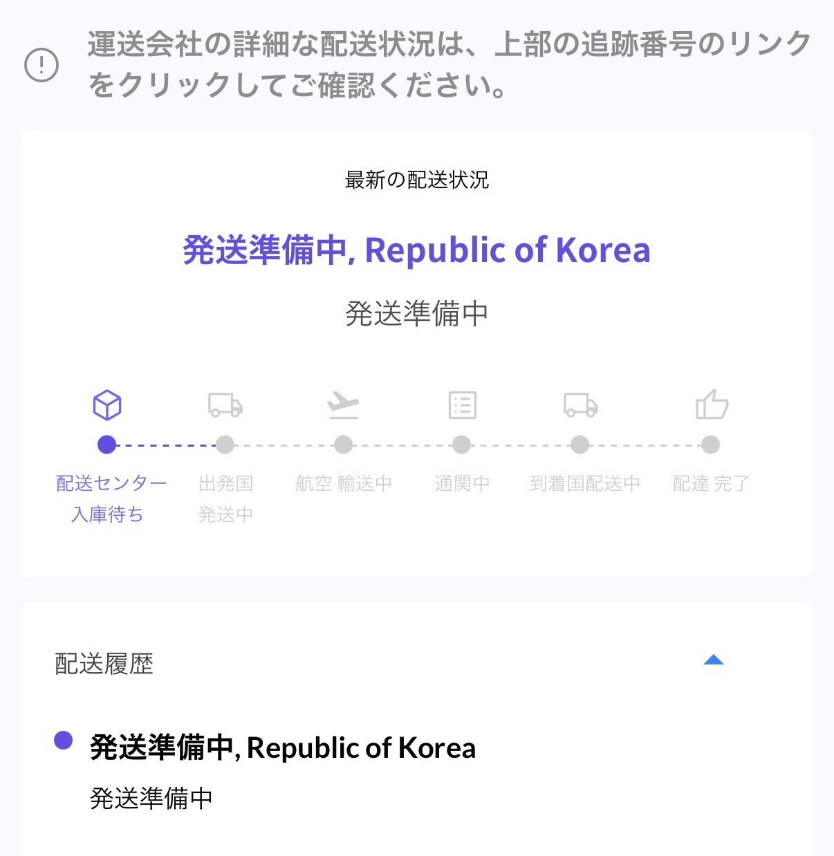
Task: Click the airplane departure icon
Action: (343, 404)
